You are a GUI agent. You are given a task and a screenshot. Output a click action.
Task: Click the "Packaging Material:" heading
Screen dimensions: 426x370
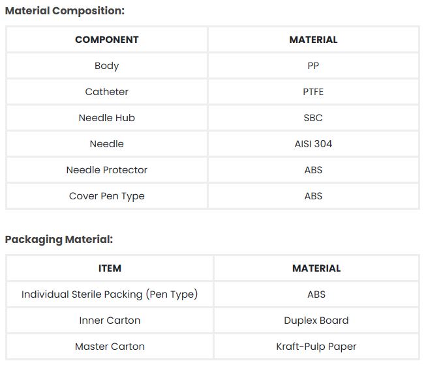pyautogui.click(x=59, y=239)
